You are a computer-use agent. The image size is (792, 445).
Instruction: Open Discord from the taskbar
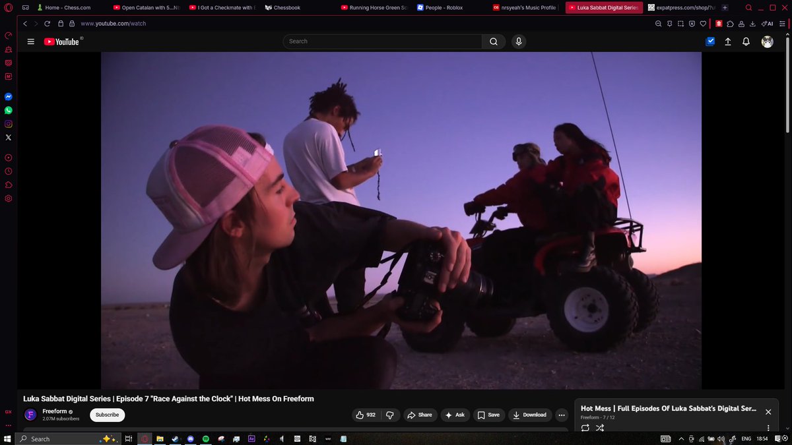190,438
